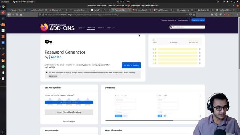240x135 pixels.
Task: Click the key icon of Password Generator
Action: click(48, 42)
